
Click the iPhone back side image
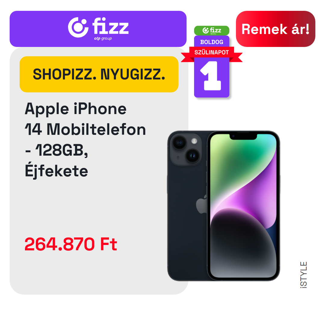click(x=187, y=206)
